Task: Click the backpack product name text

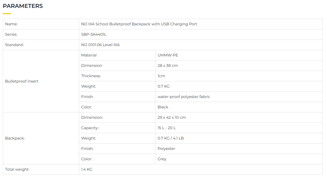Action: click(x=139, y=24)
